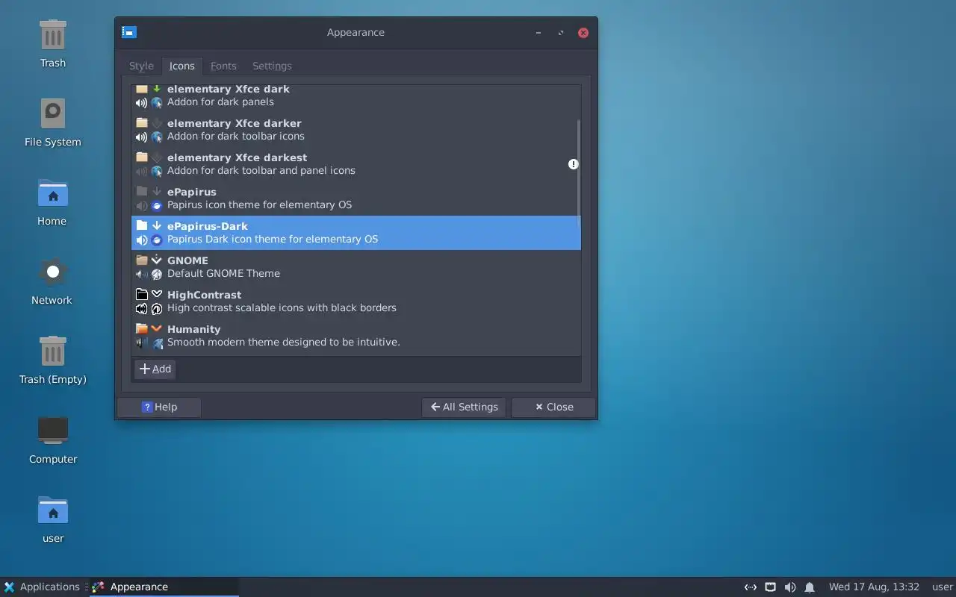This screenshot has height=597, width=956.
Task: Maximize the Appearance window
Action: 561,33
